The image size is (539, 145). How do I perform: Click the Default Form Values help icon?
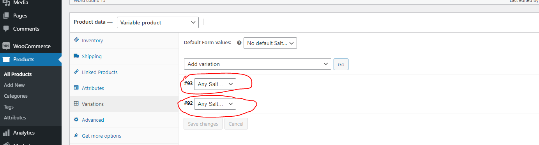coord(239,43)
